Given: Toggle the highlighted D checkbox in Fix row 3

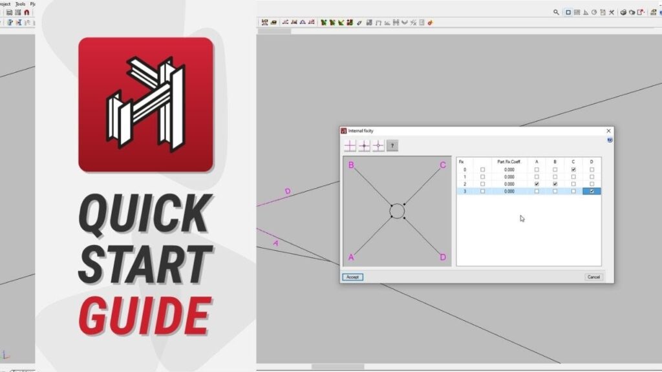Looking at the screenshot, I should [592, 191].
